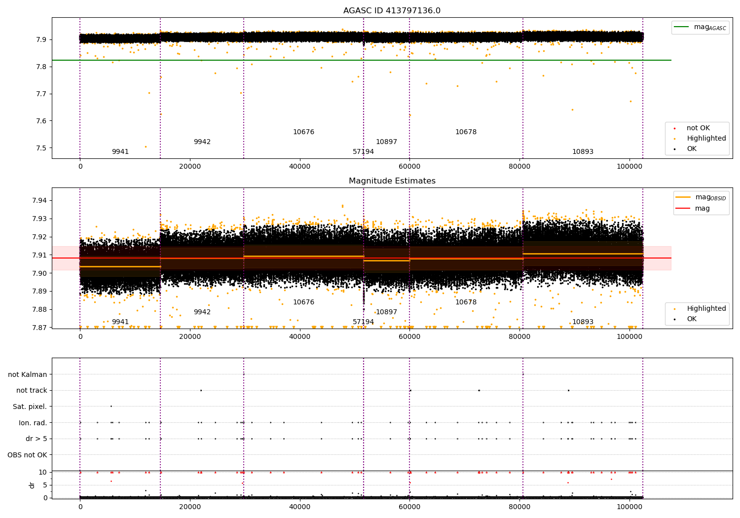Click obsid label 9941 in top plot
The image size is (740, 518).
coord(120,152)
